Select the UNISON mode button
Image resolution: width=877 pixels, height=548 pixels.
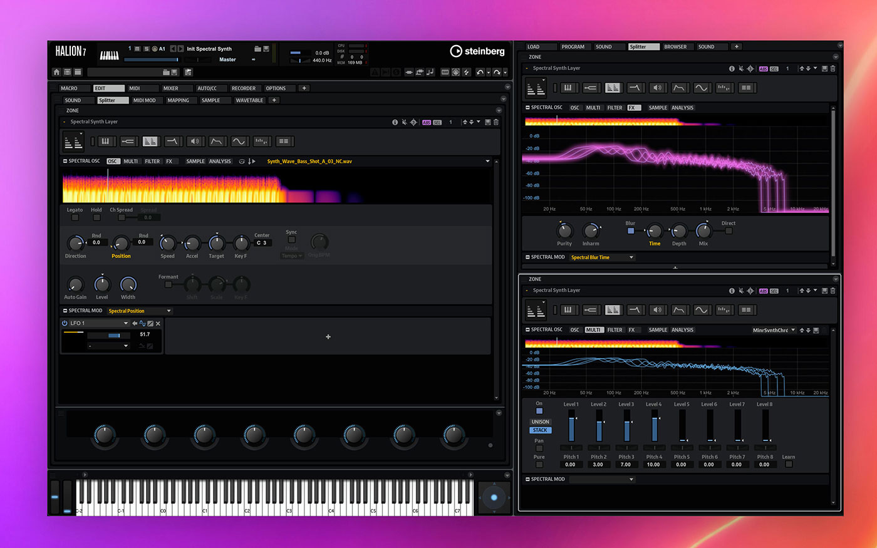(540, 422)
